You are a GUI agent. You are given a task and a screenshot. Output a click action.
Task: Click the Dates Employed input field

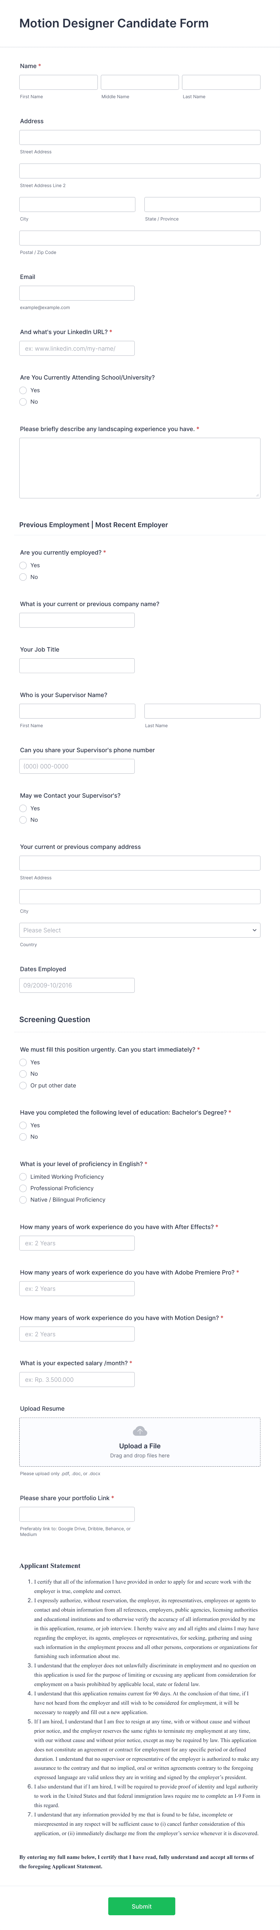77,985
